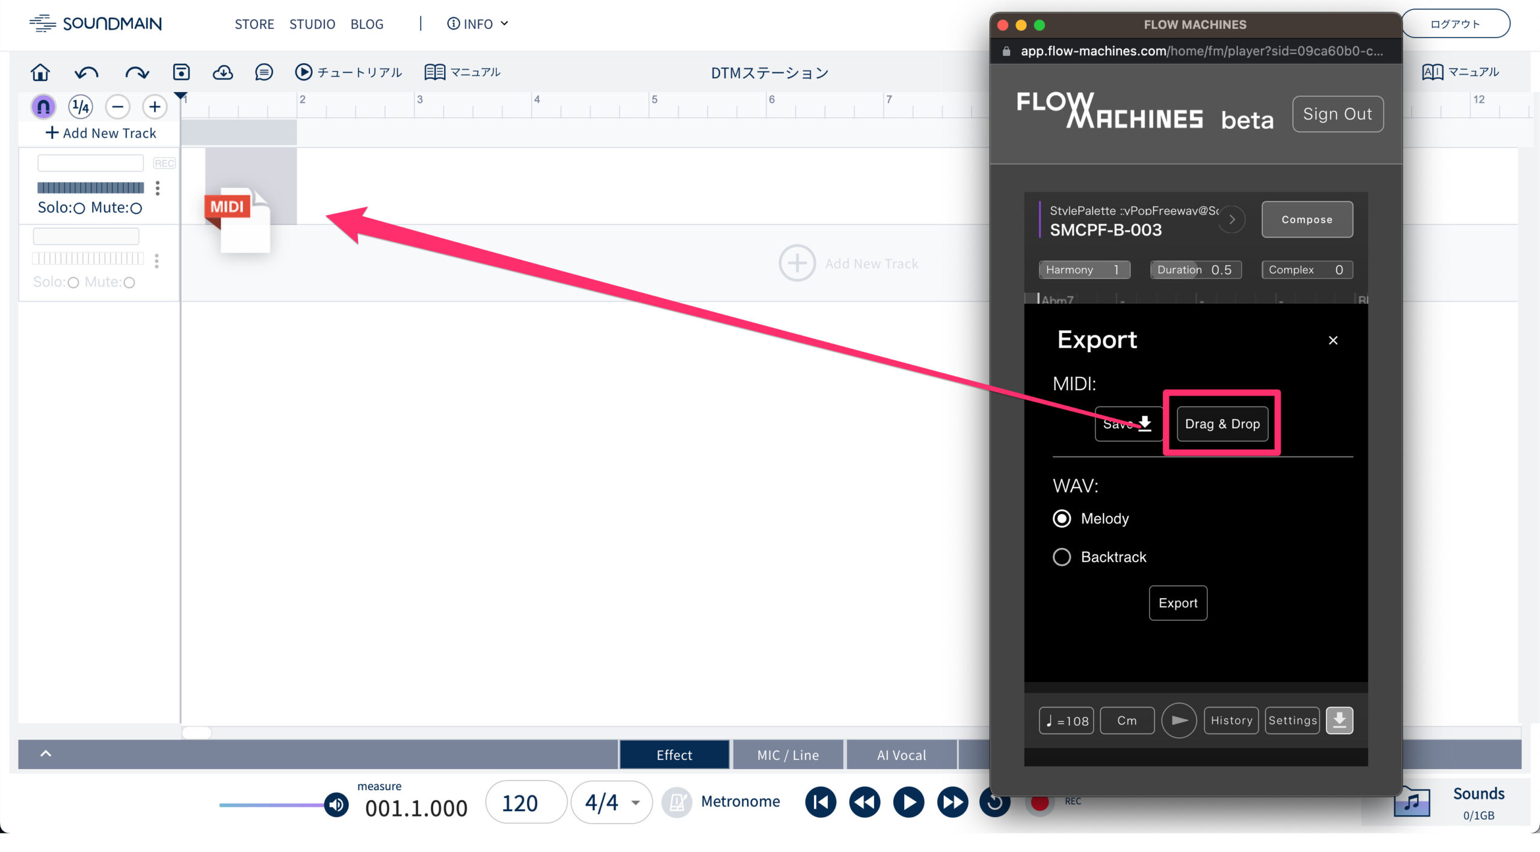
Task: Select the Melody radio option
Action: [x=1062, y=518]
